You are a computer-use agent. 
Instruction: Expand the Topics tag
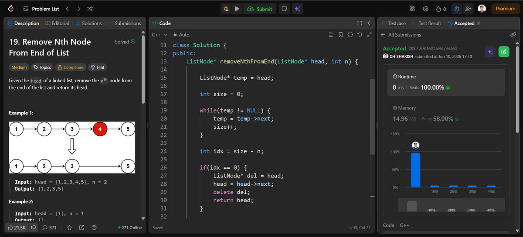[x=42, y=67]
